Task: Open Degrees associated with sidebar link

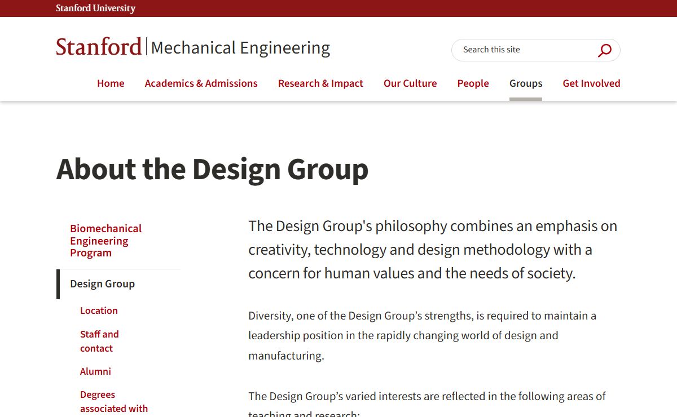Action: [113, 401]
